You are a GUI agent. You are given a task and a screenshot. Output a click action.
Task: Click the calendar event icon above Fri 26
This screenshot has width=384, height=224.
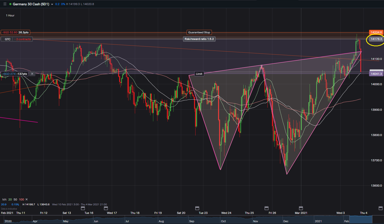[x=266, y=208]
